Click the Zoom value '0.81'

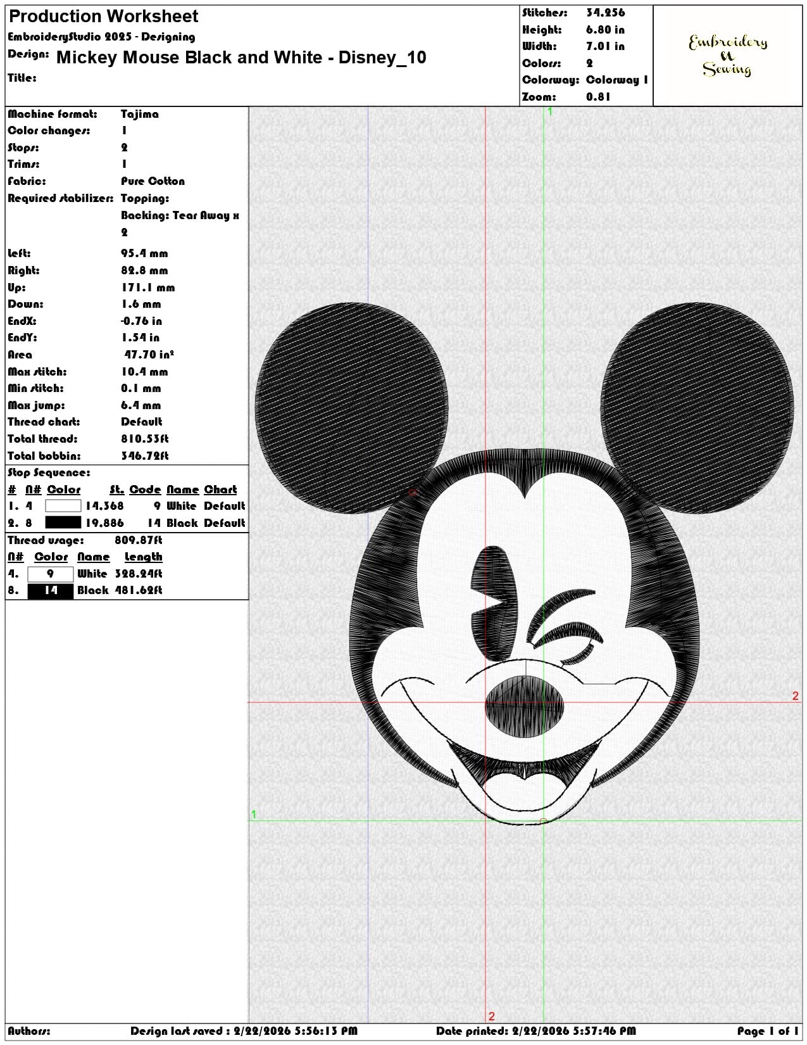(598, 97)
